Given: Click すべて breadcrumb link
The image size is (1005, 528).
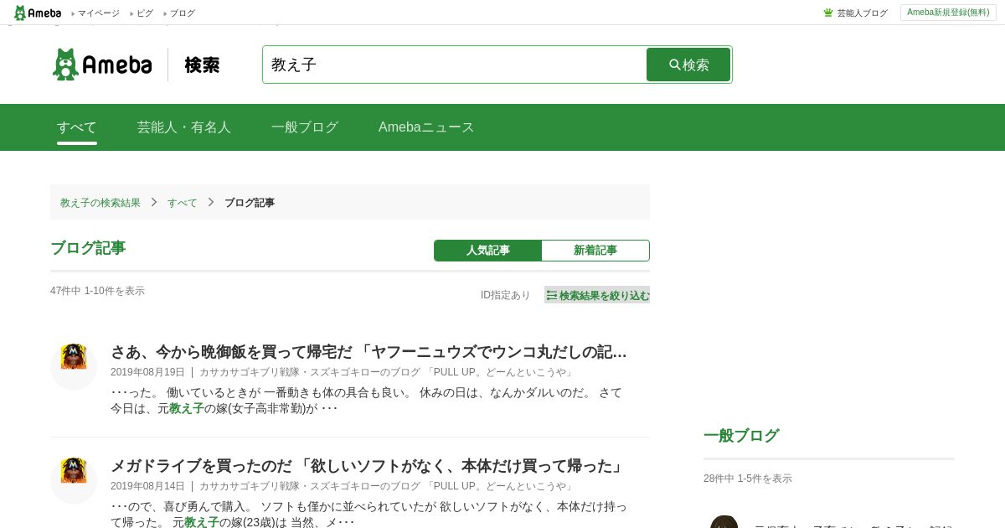Looking at the screenshot, I should (x=183, y=203).
